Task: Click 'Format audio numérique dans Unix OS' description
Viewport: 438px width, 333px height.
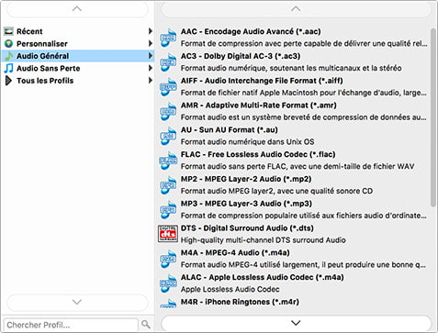Action: (x=247, y=142)
